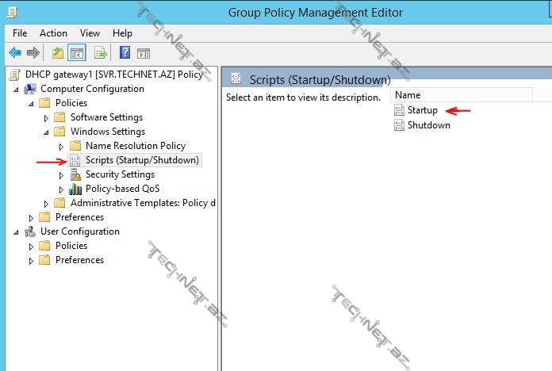
Task: Open the Shutdown scripts item
Action: pyautogui.click(x=428, y=124)
